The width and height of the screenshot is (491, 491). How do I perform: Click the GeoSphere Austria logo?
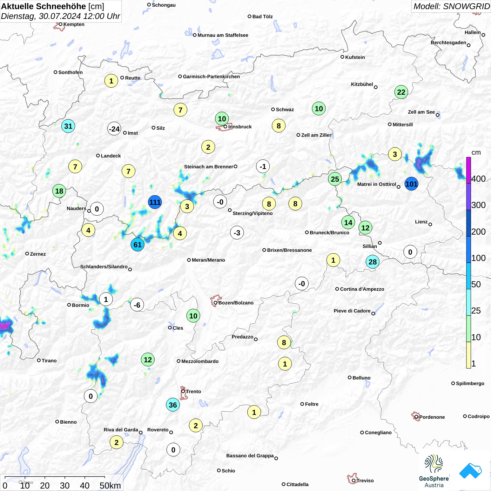[x=434, y=471]
